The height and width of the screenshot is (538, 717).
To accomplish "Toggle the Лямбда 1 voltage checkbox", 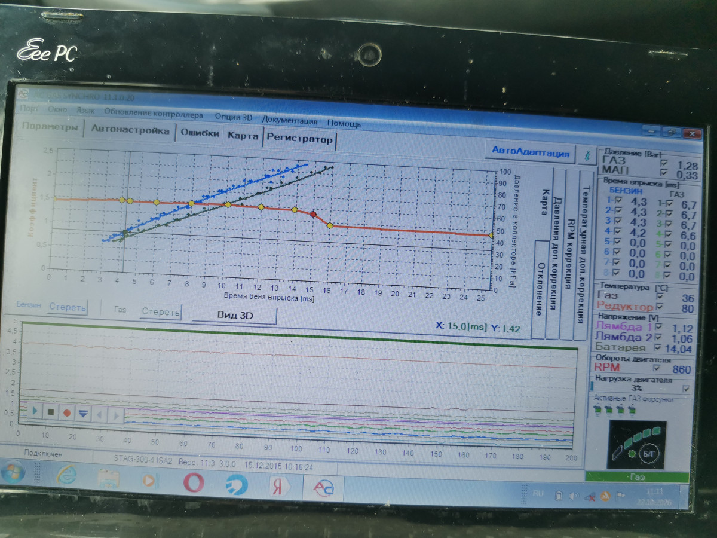I will tap(660, 327).
